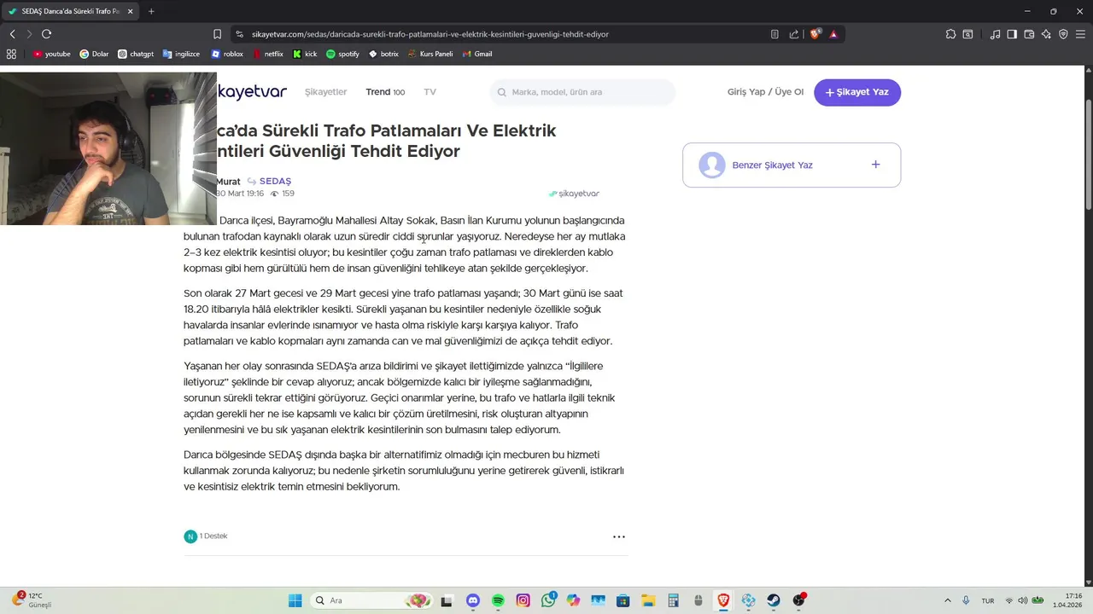Open the extensions puzzle icon
This screenshot has width=1093, height=614.
pos(950,34)
